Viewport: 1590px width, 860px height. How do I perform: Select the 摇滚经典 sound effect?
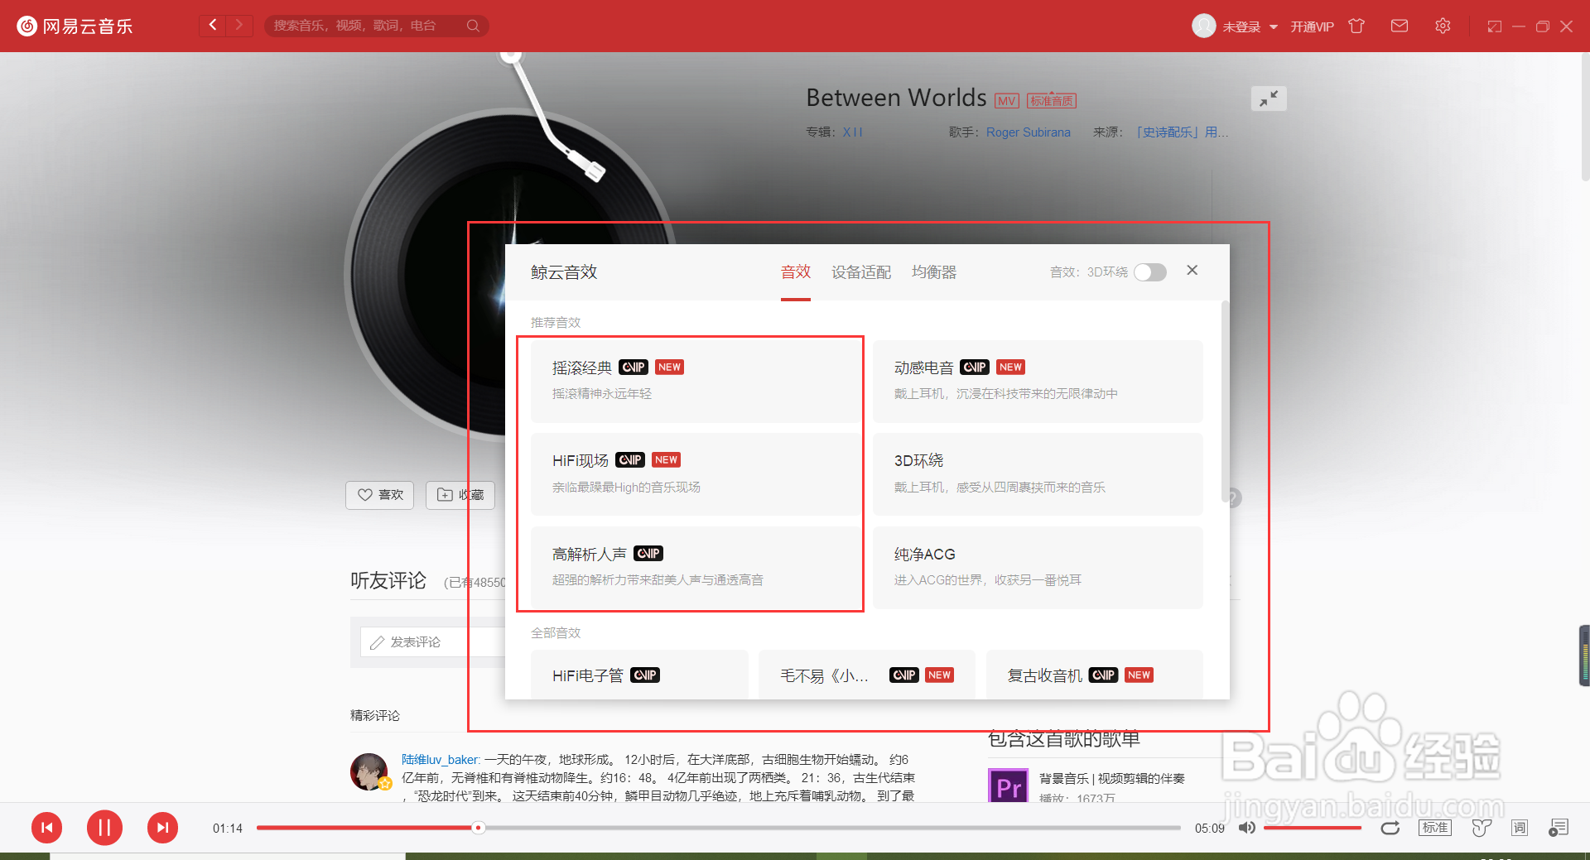[x=696, y=382]
